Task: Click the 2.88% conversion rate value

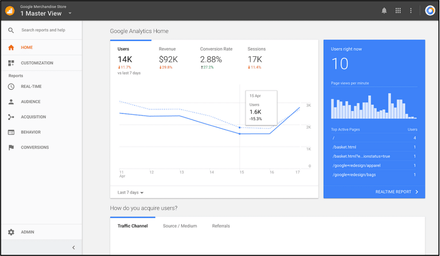Action: click(x=211, y=59)
